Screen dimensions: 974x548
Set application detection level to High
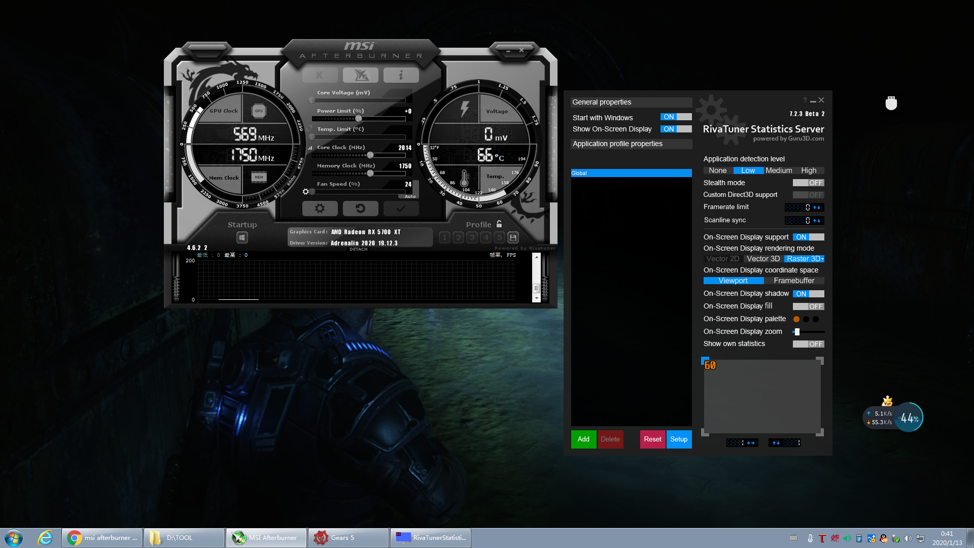(809, 170)
